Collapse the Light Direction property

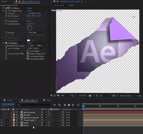[x=4, y=24]
